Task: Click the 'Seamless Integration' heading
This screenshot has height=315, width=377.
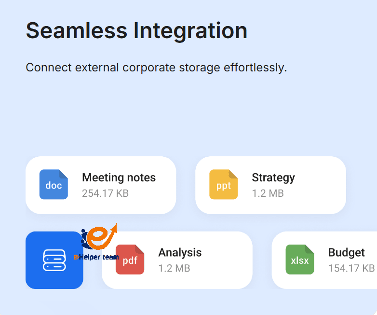Action: [136, 30]
